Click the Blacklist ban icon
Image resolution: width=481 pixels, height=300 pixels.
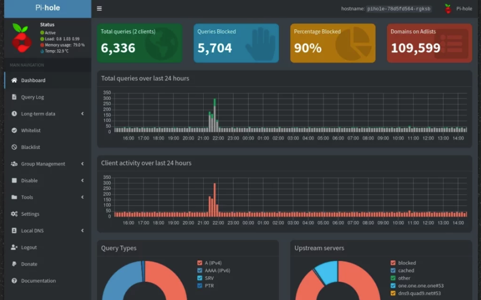[x=14, y=147]
